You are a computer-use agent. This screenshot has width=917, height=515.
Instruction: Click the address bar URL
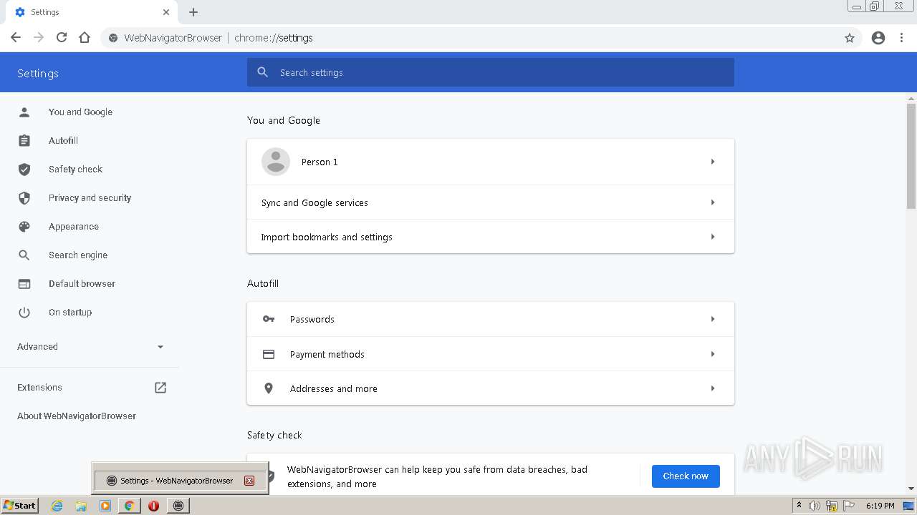[x=274, y=38]
